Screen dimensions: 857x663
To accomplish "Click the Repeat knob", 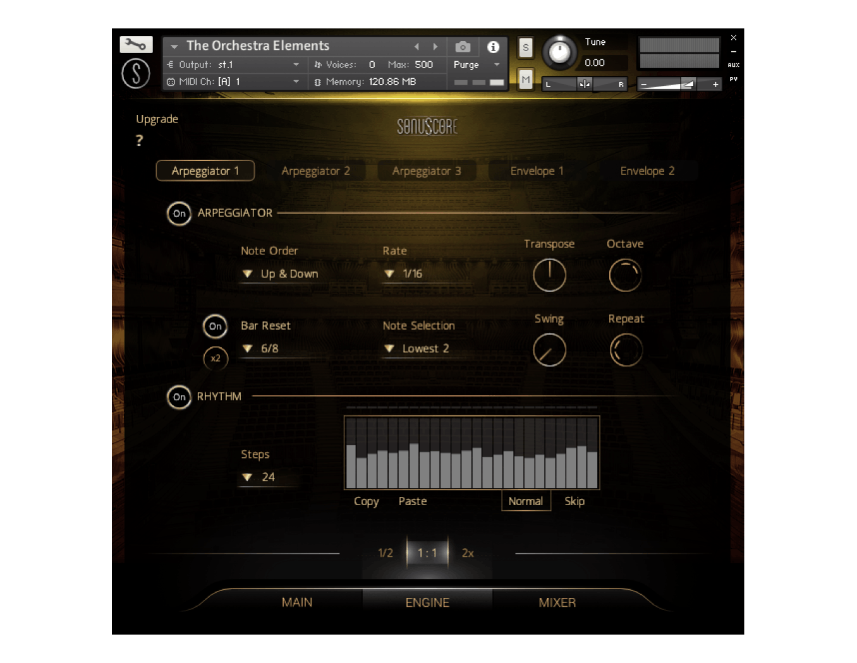I will click(626, 350).
